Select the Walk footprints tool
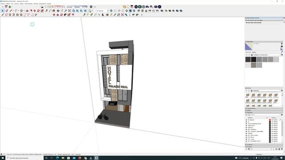 [137, 15]
